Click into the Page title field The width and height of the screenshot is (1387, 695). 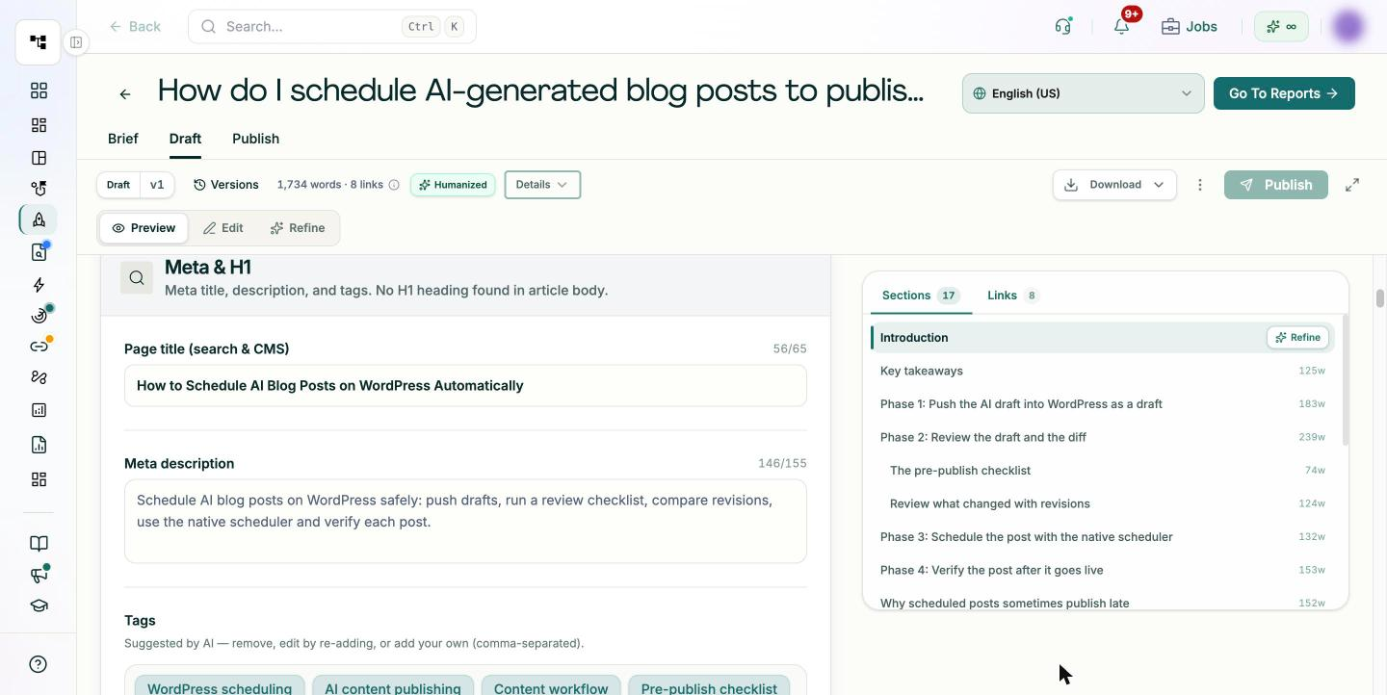tap(465, 385)
